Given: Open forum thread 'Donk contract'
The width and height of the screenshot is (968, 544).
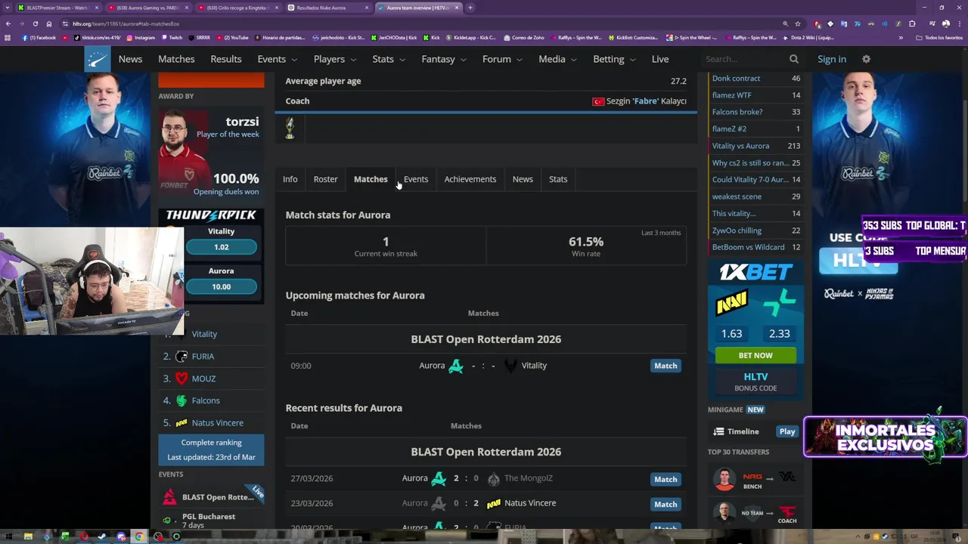Looking at the screenshot, I should point(736,79).
